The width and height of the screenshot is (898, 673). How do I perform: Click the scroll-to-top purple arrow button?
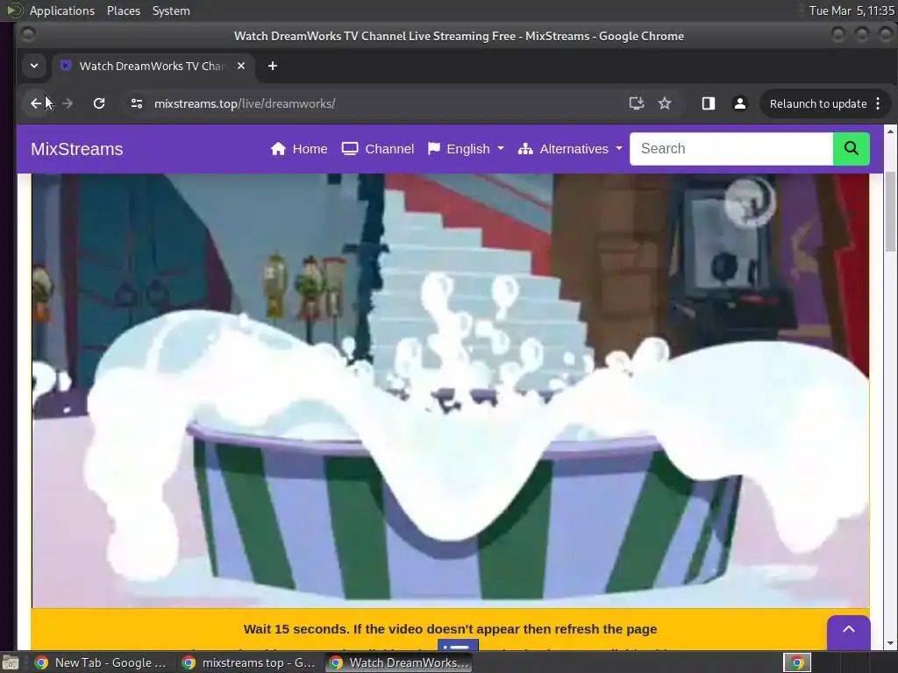[x=849, y=631]
